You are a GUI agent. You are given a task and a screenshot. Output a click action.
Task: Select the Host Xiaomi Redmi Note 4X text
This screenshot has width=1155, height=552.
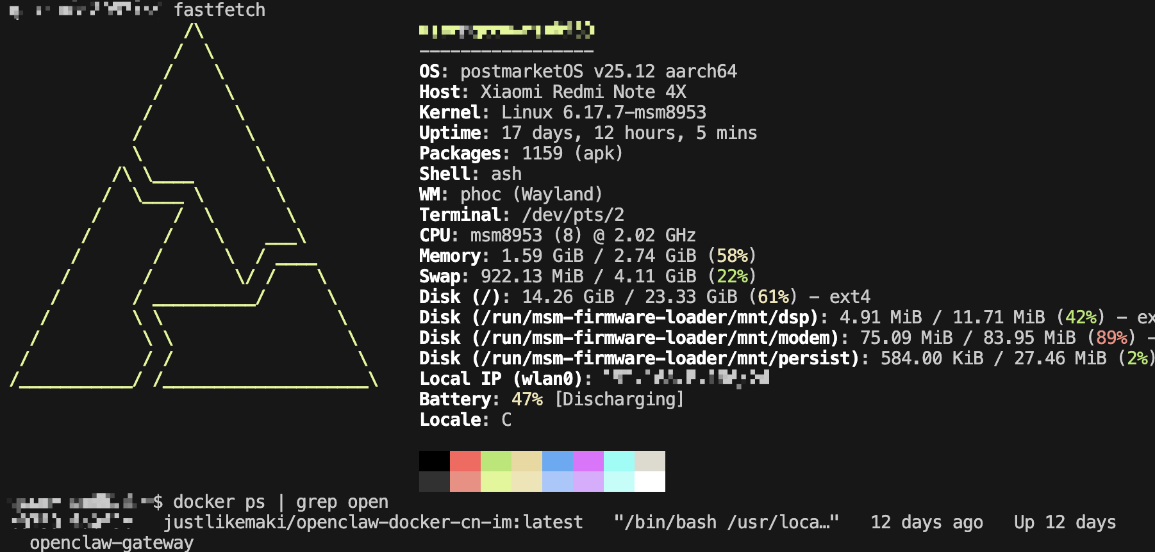click(x=552, y=92)
